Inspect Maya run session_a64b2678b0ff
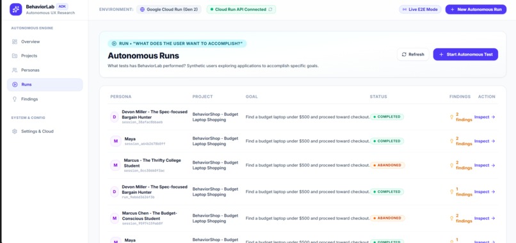Screen dimensions: 516x243 click(485, 141)
